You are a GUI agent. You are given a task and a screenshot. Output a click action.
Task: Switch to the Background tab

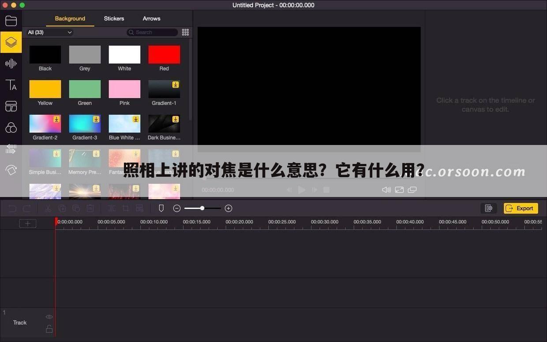pos(70,19)
